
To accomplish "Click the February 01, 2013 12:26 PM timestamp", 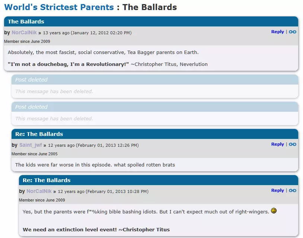I will 107,145.
